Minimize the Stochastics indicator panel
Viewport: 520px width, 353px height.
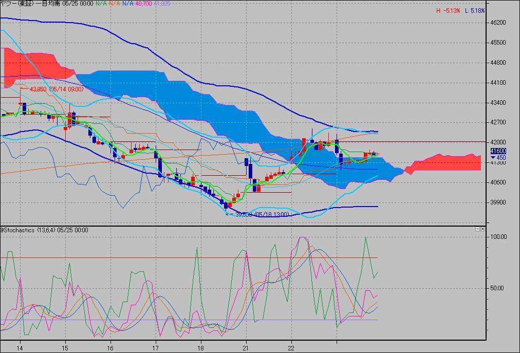coord(477,229)
